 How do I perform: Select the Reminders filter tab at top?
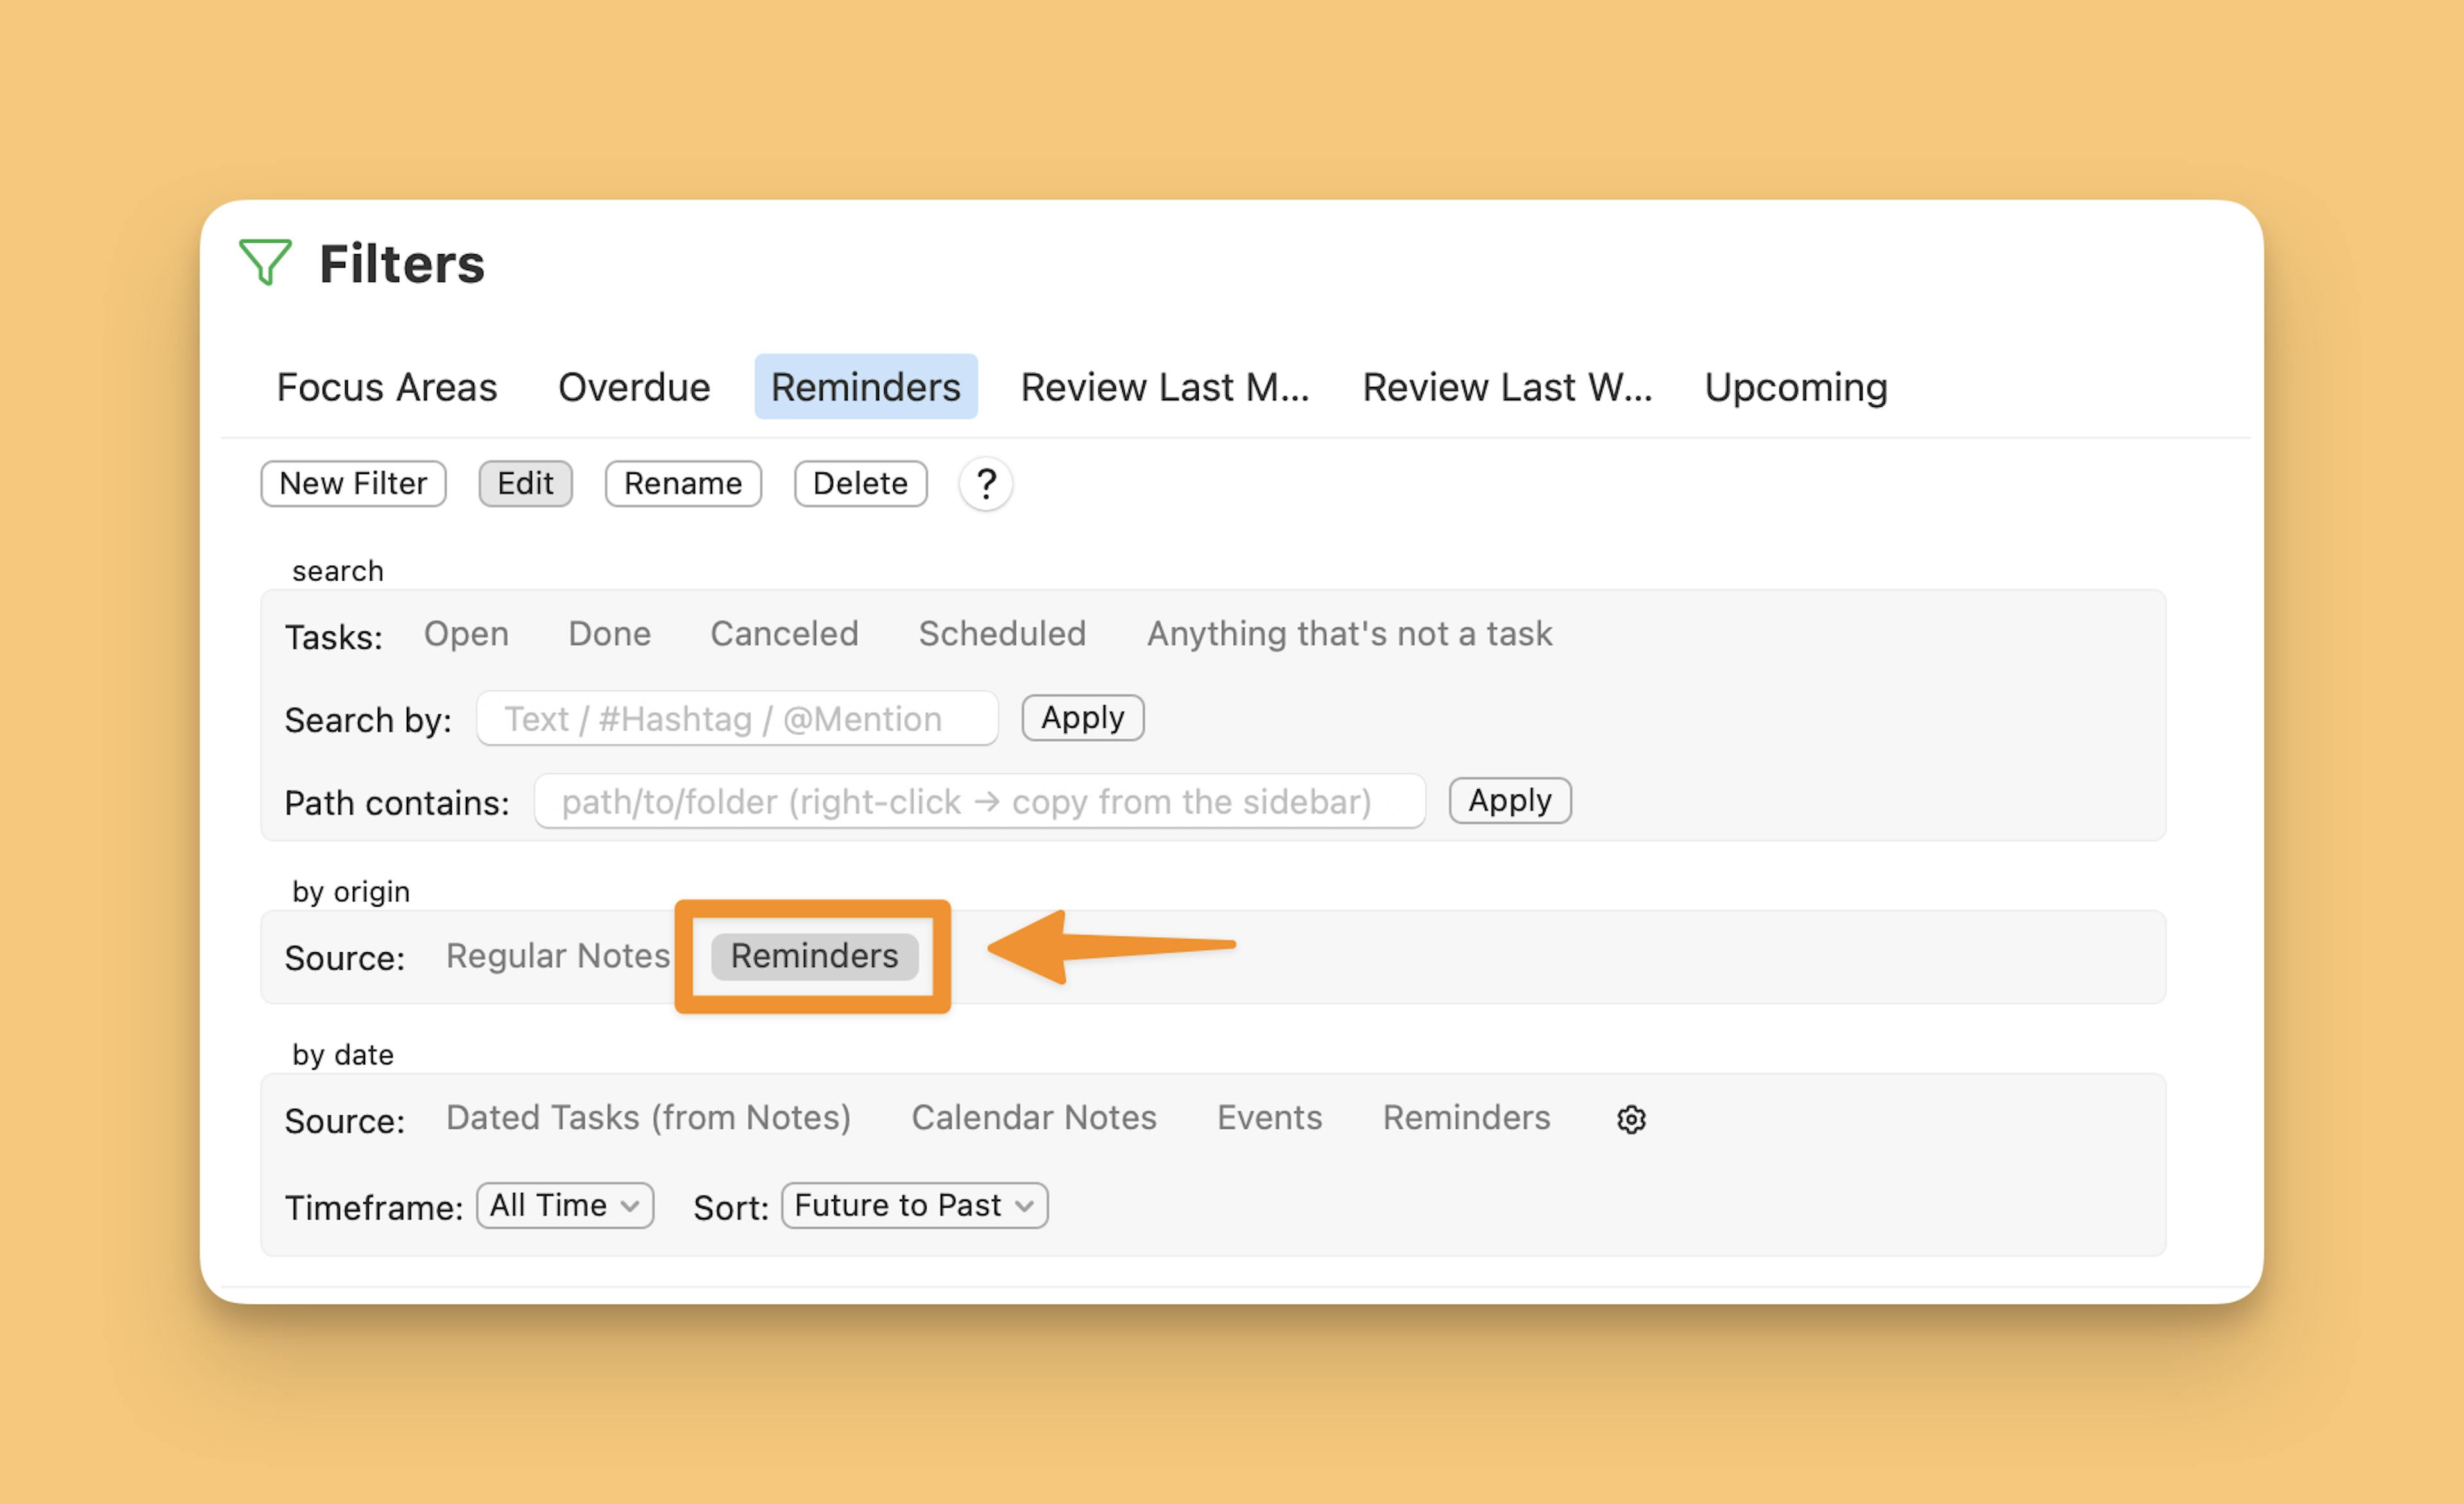(x=864, y=385)
